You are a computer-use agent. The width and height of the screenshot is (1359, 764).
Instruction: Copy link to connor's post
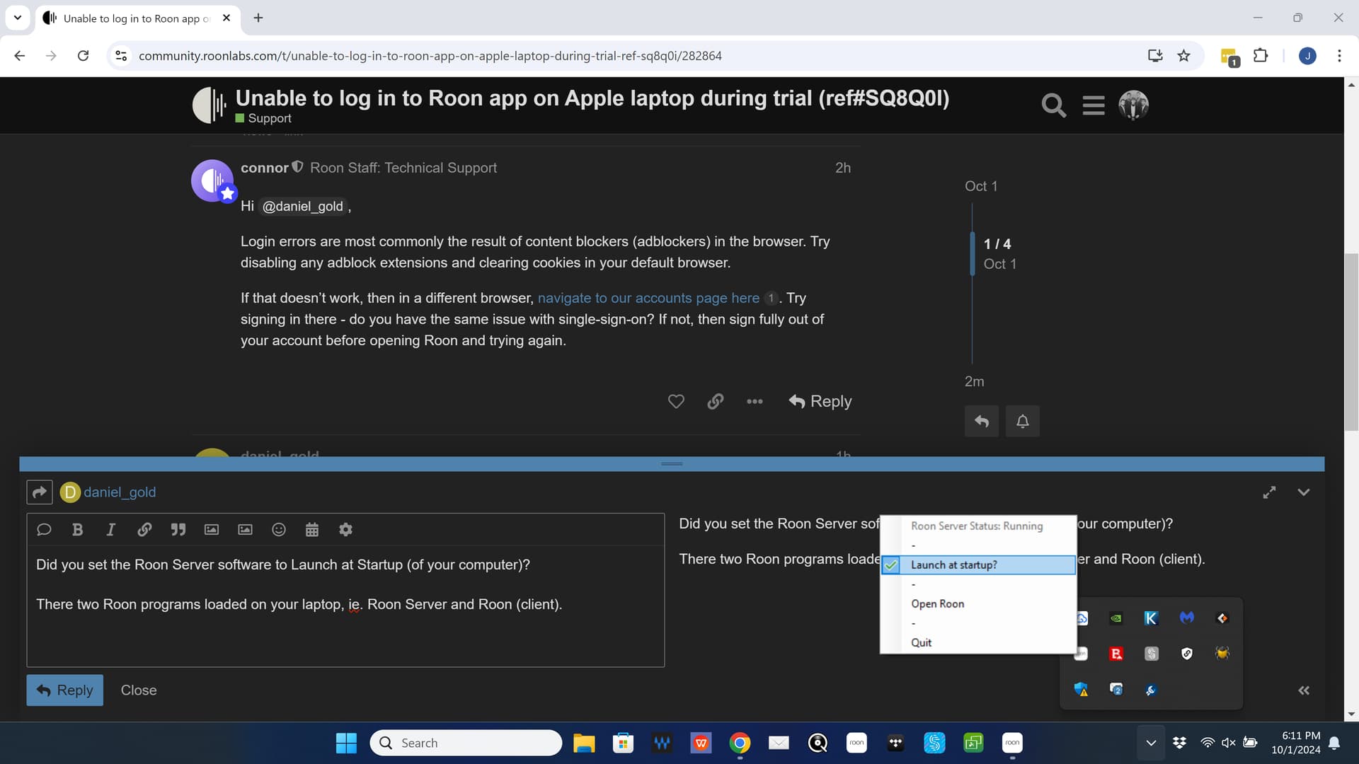716,401
